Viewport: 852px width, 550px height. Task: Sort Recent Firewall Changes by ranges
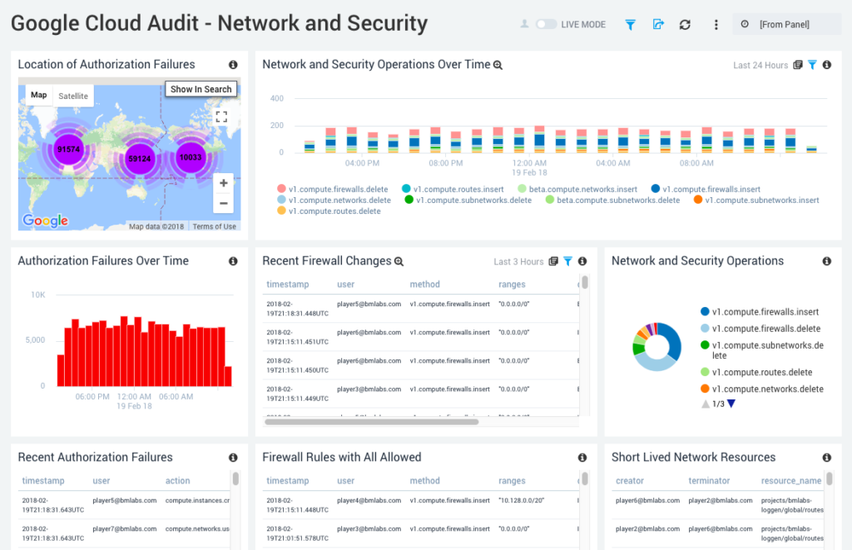[512, 285]
